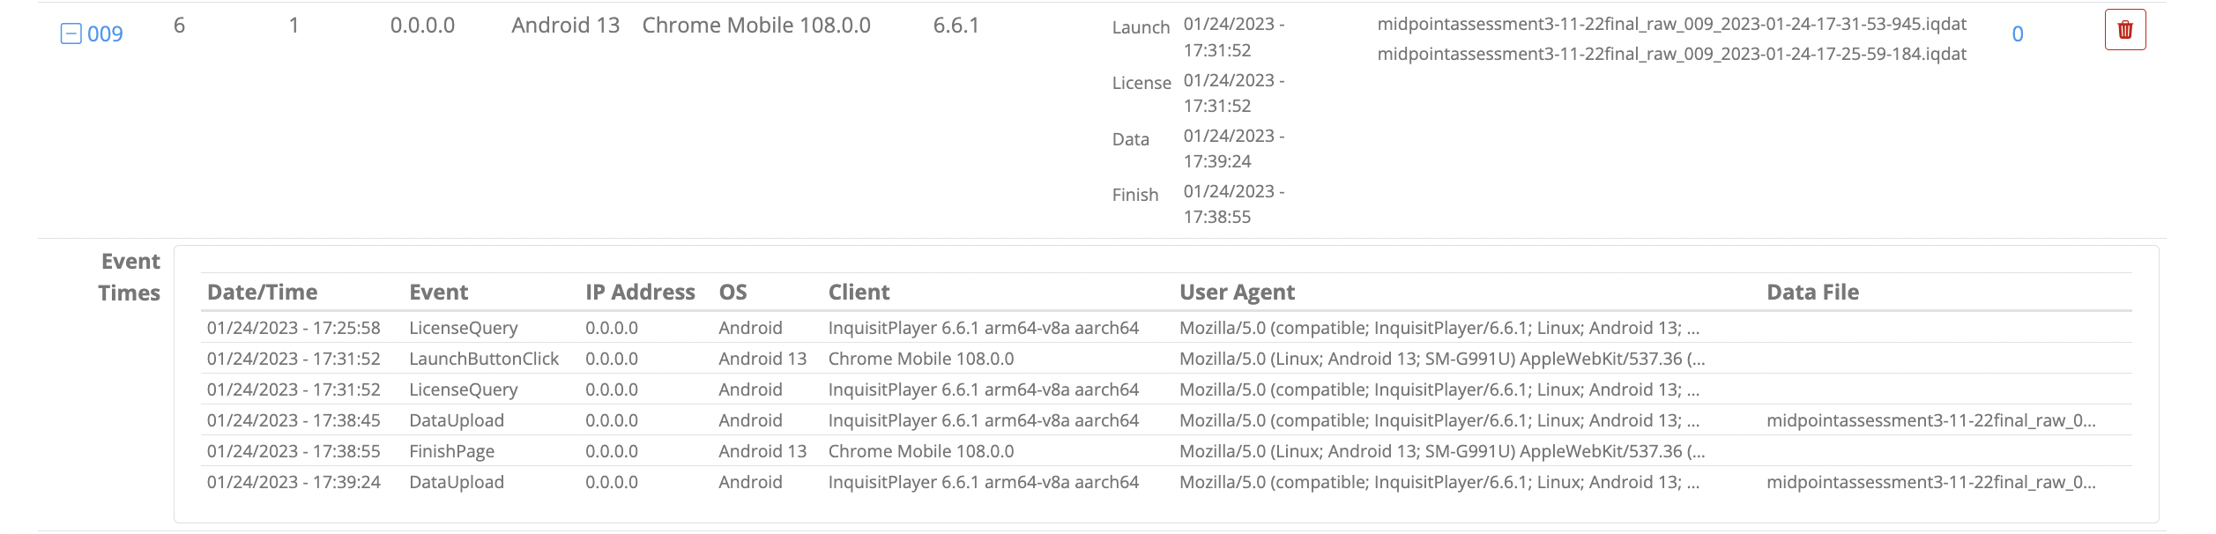The image size is (2216, 534).
Task: Open the data file in the 17:38:45 DataUpload row
Action: tap(1930, 420)
